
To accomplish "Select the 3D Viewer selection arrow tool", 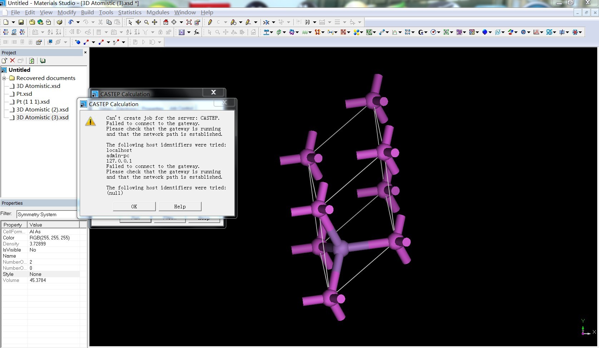I will 130,22.
